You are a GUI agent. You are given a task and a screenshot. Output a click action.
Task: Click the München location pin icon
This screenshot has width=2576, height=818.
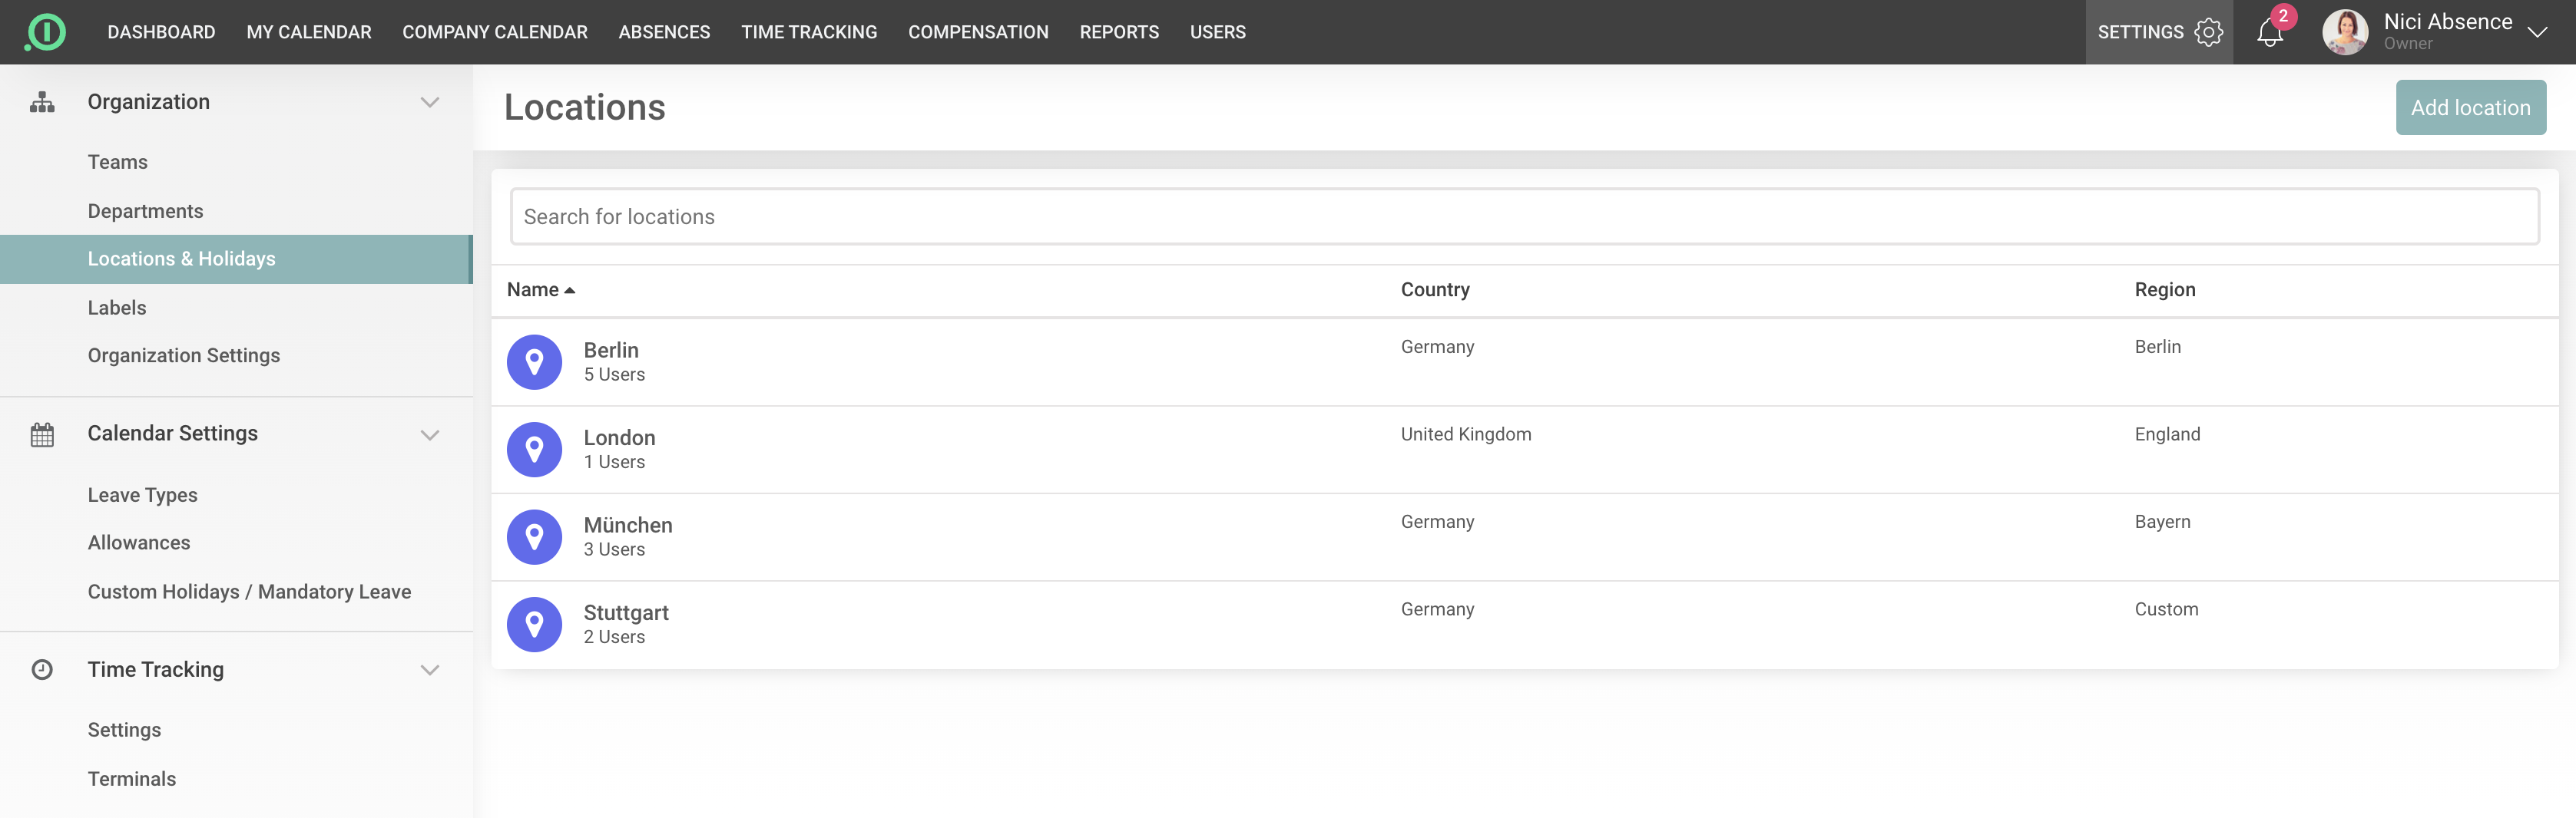tap(534, 537)
